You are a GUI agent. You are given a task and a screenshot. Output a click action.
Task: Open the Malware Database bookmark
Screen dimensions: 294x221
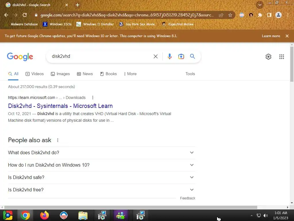coord(22,24)
